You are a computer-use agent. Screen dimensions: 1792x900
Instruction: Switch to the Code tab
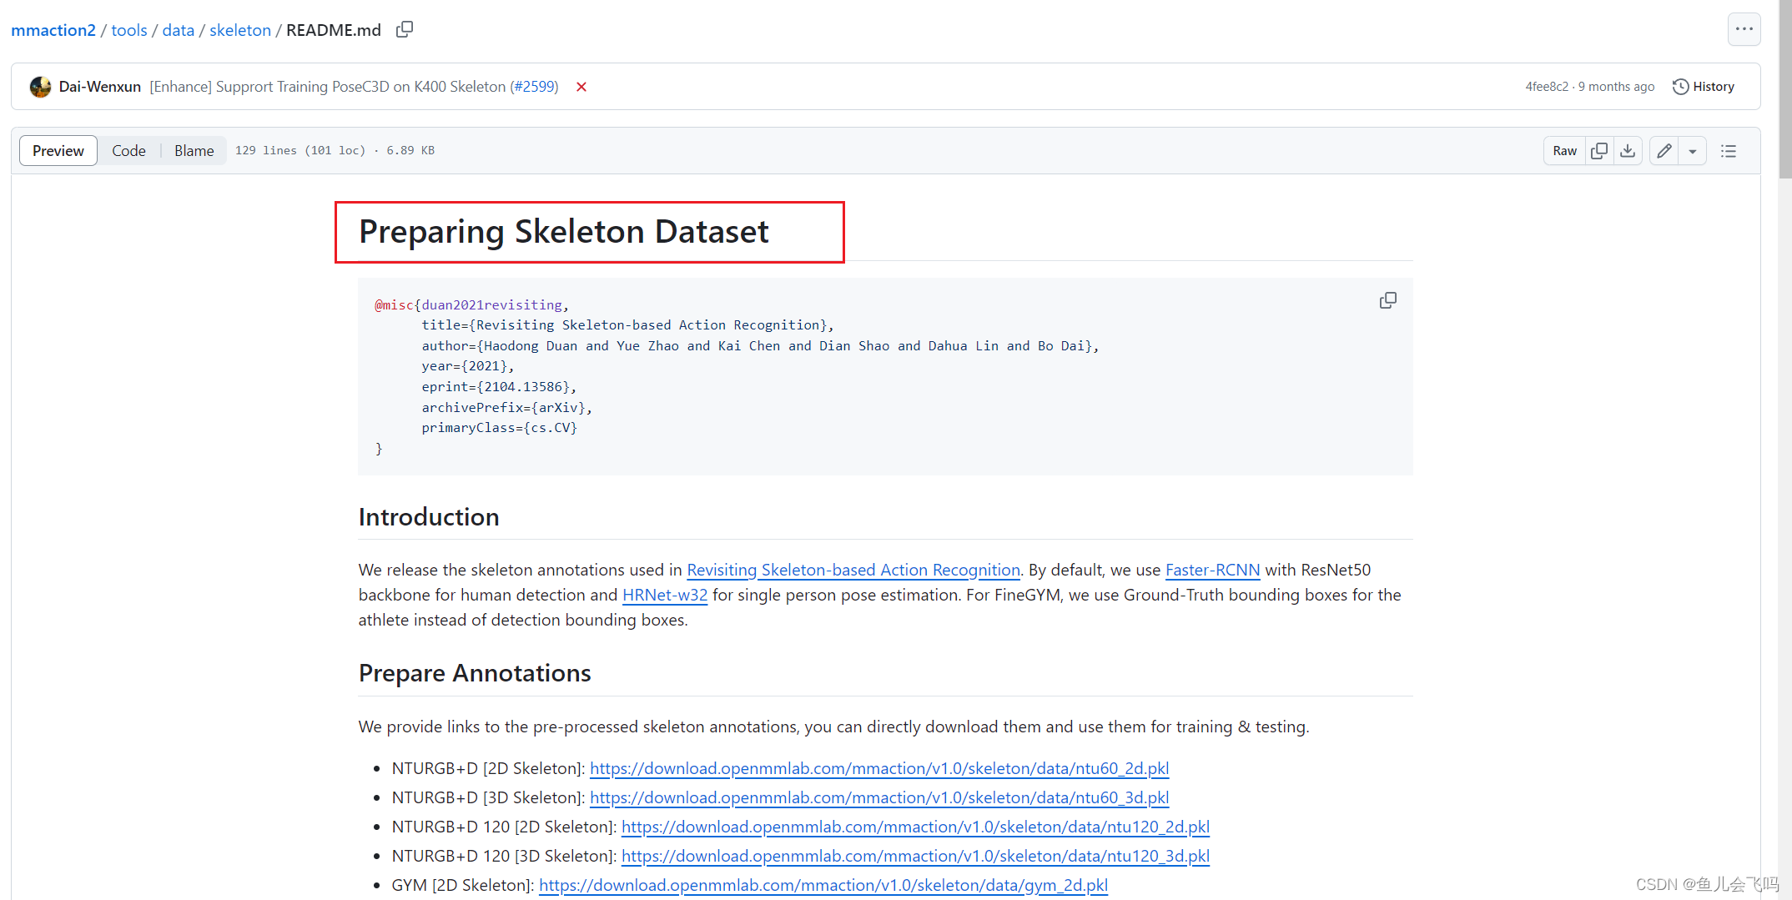point(128,150)
